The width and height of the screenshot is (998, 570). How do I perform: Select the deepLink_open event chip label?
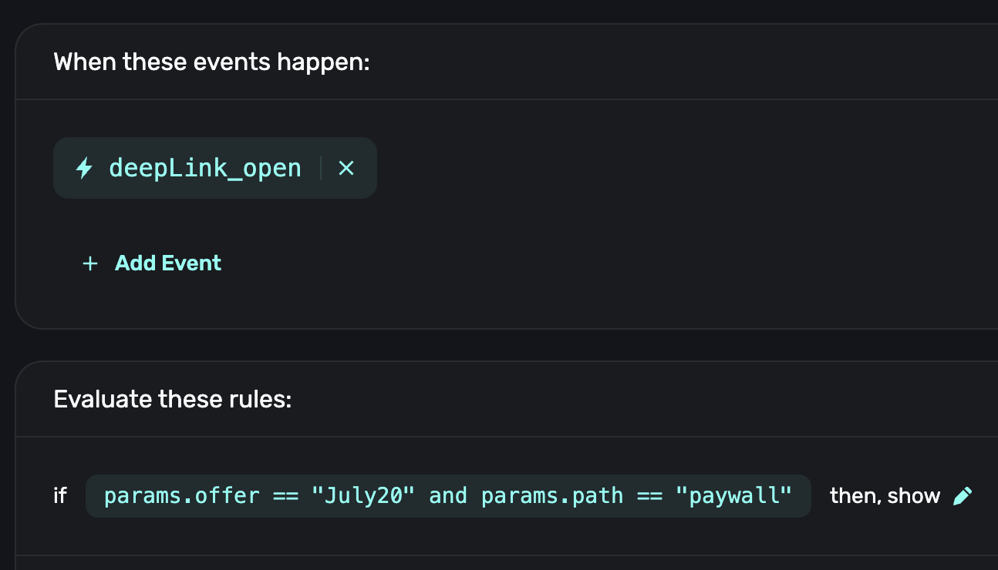pyautogui.click(x=205, y=168)
